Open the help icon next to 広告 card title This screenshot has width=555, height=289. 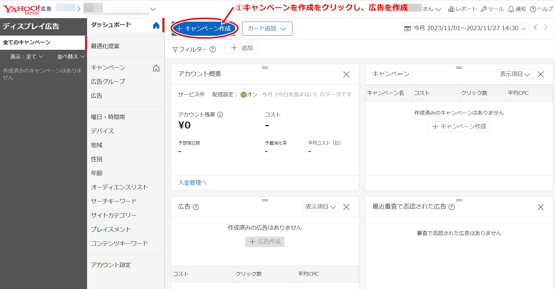point(196,207)
